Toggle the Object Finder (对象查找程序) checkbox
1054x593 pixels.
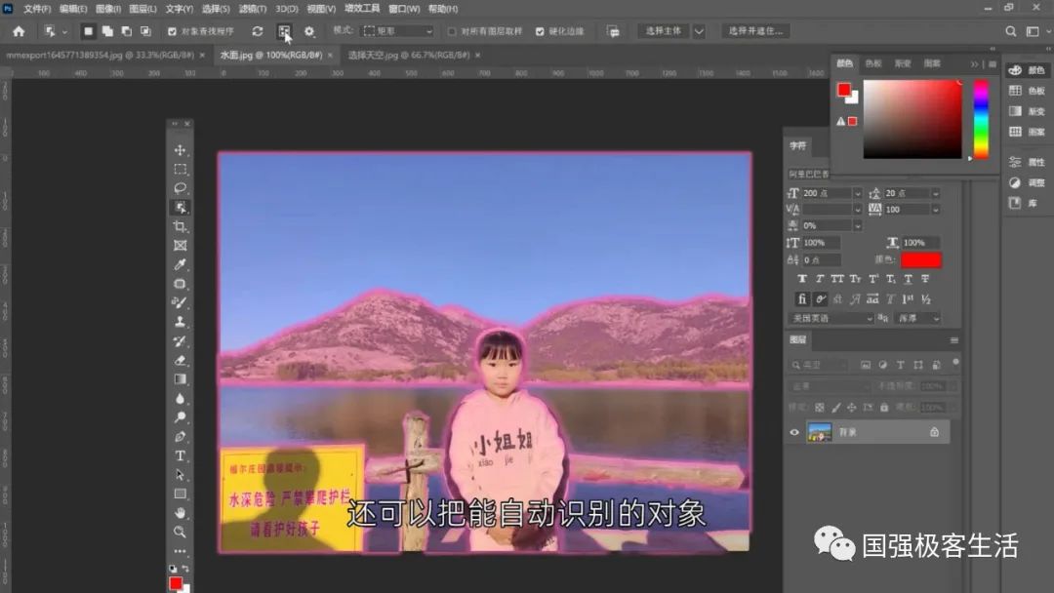[172, 31]
